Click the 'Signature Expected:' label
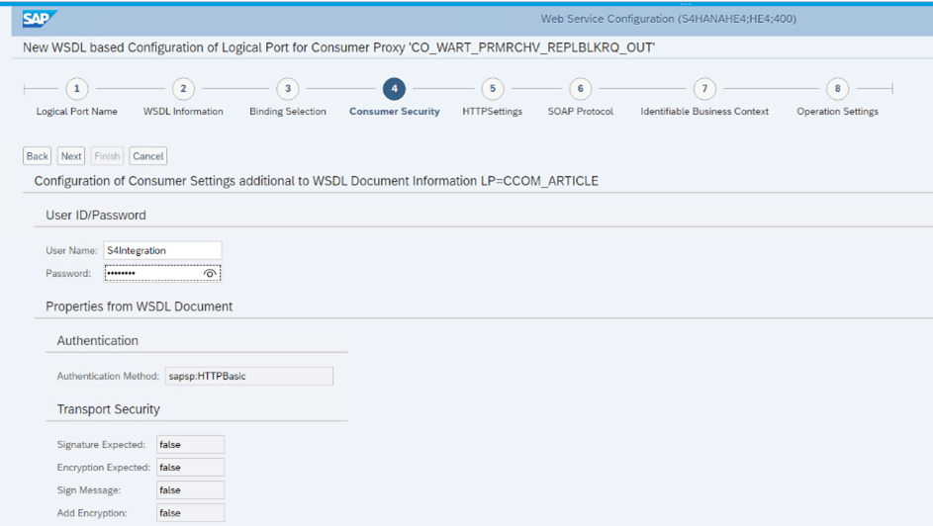 click(101, 445)
